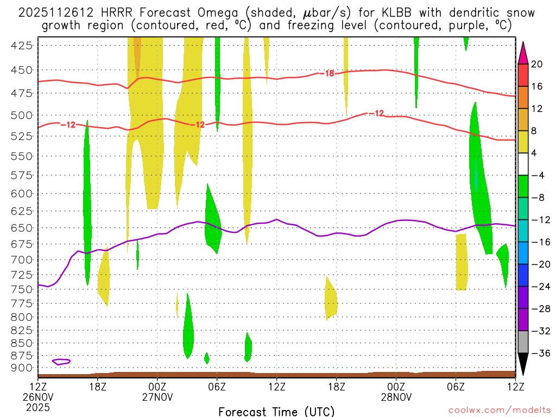Click the Forecast Time (UTC) axis title
Image resolution: width=556 pixels, height=417 pixels.
point(276,412)
